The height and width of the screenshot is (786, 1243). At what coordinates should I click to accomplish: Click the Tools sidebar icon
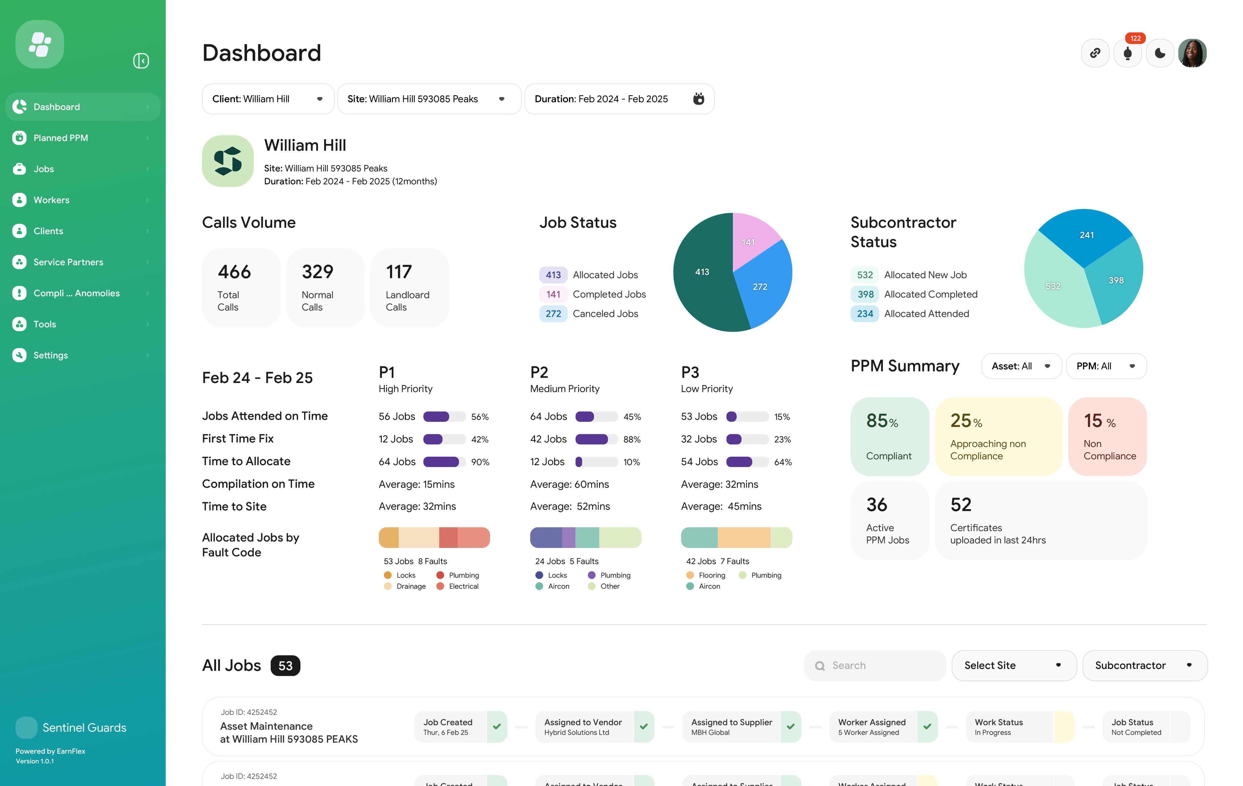tap(20, 324)
